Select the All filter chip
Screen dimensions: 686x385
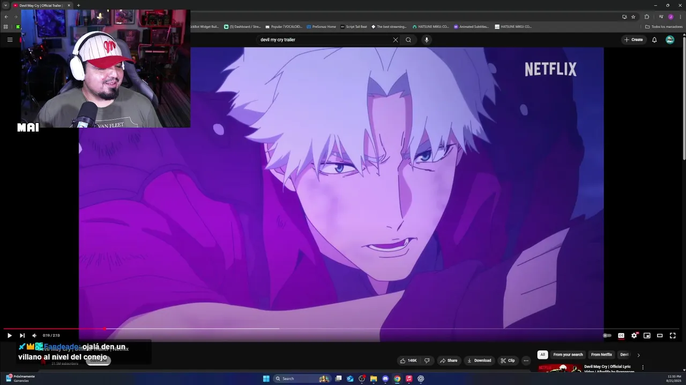(x=542, y=355)
